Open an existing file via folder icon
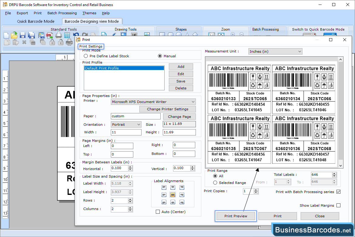355x237 pixels. click(14, 35)
